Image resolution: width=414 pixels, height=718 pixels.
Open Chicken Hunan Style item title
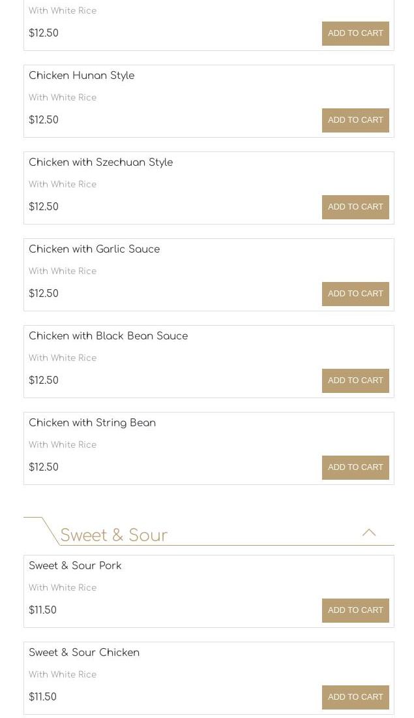point(81,76)
